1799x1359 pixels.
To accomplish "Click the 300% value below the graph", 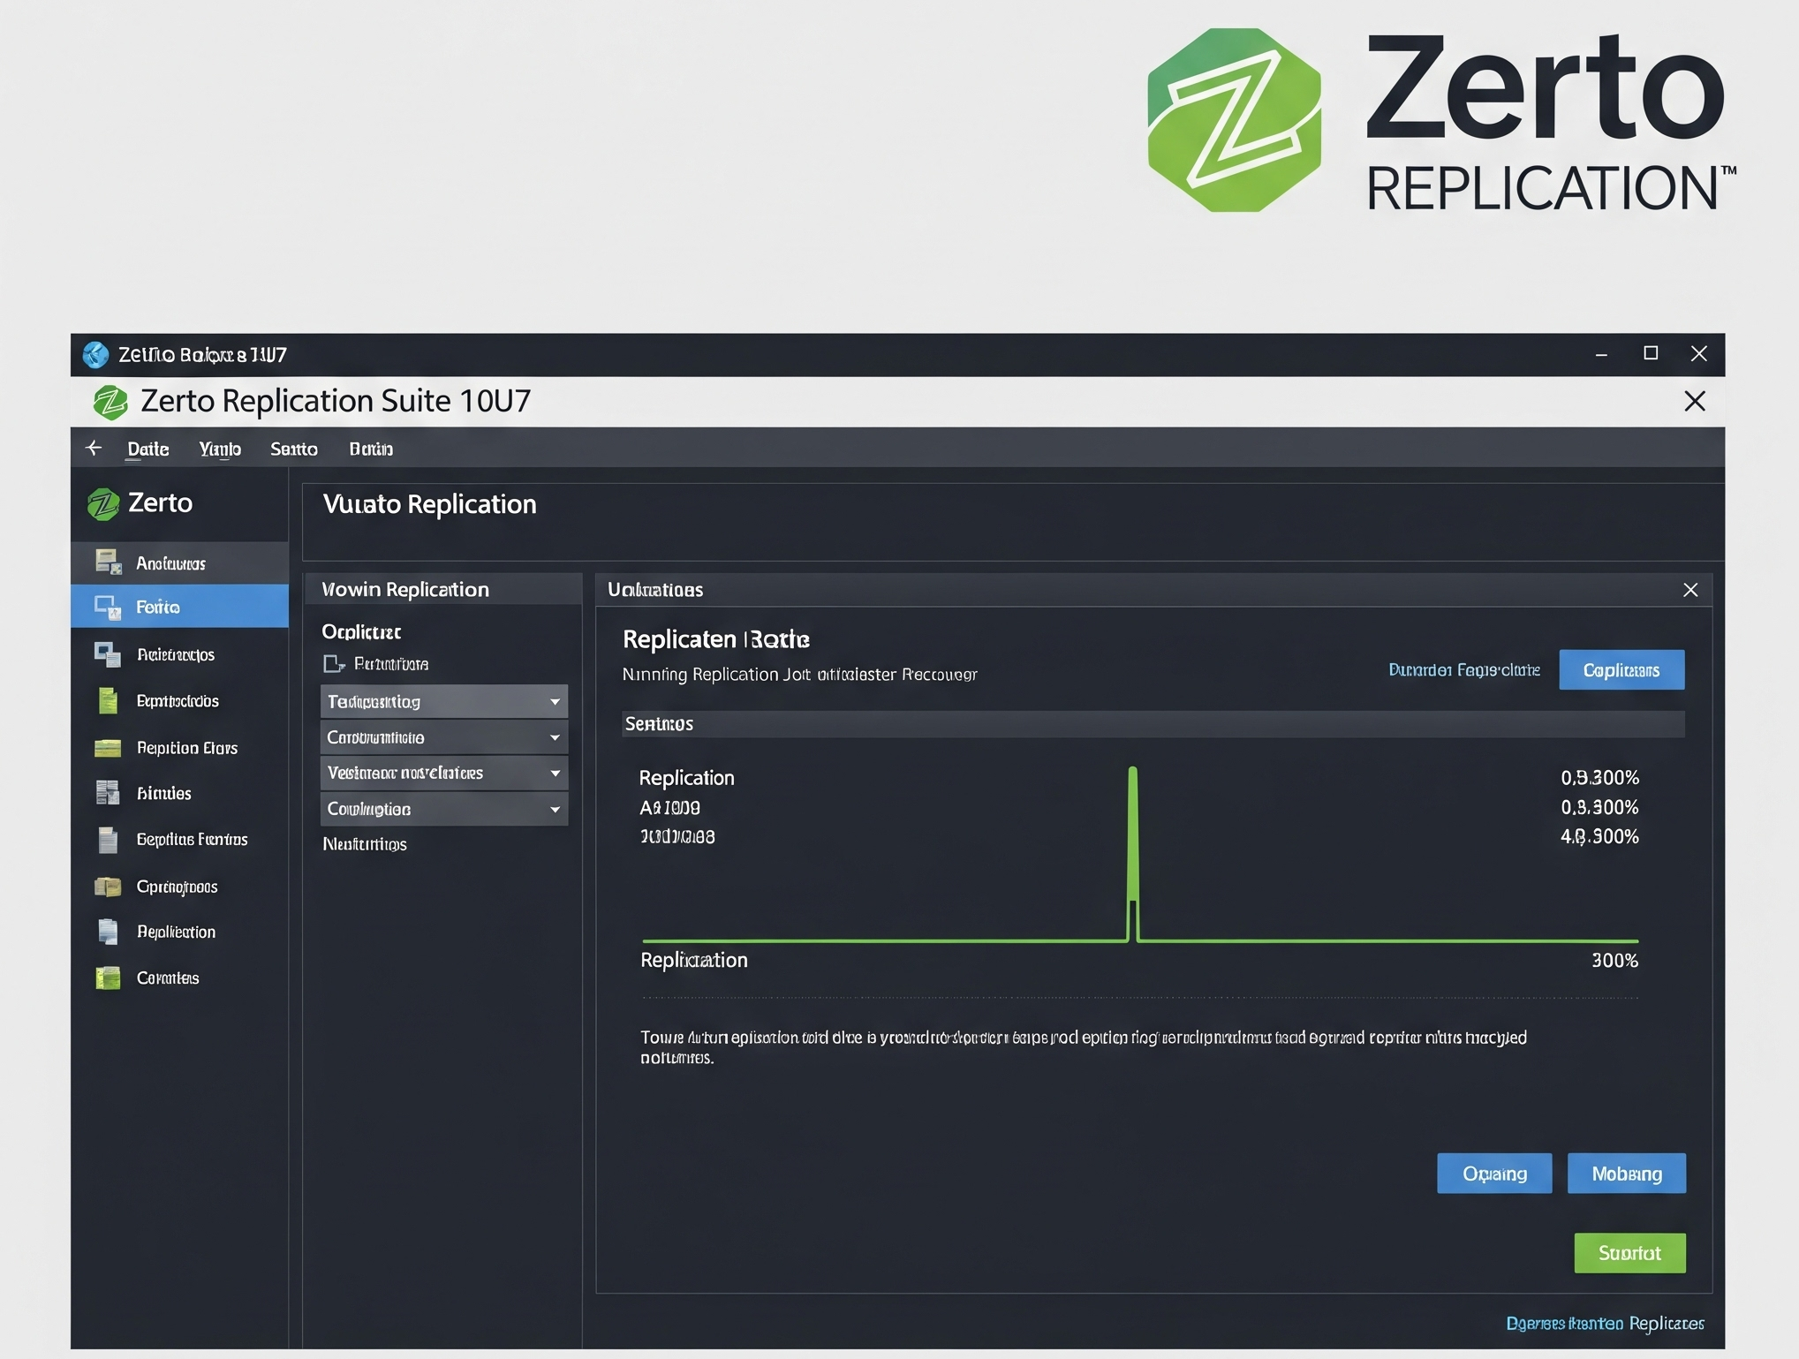I will coord(1614,961).
